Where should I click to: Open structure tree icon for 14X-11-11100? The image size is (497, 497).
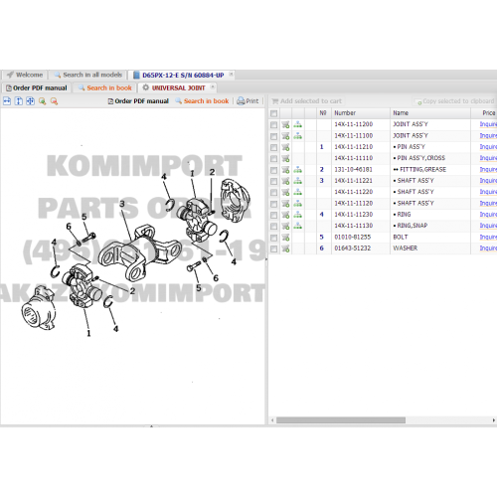(297, 136)
